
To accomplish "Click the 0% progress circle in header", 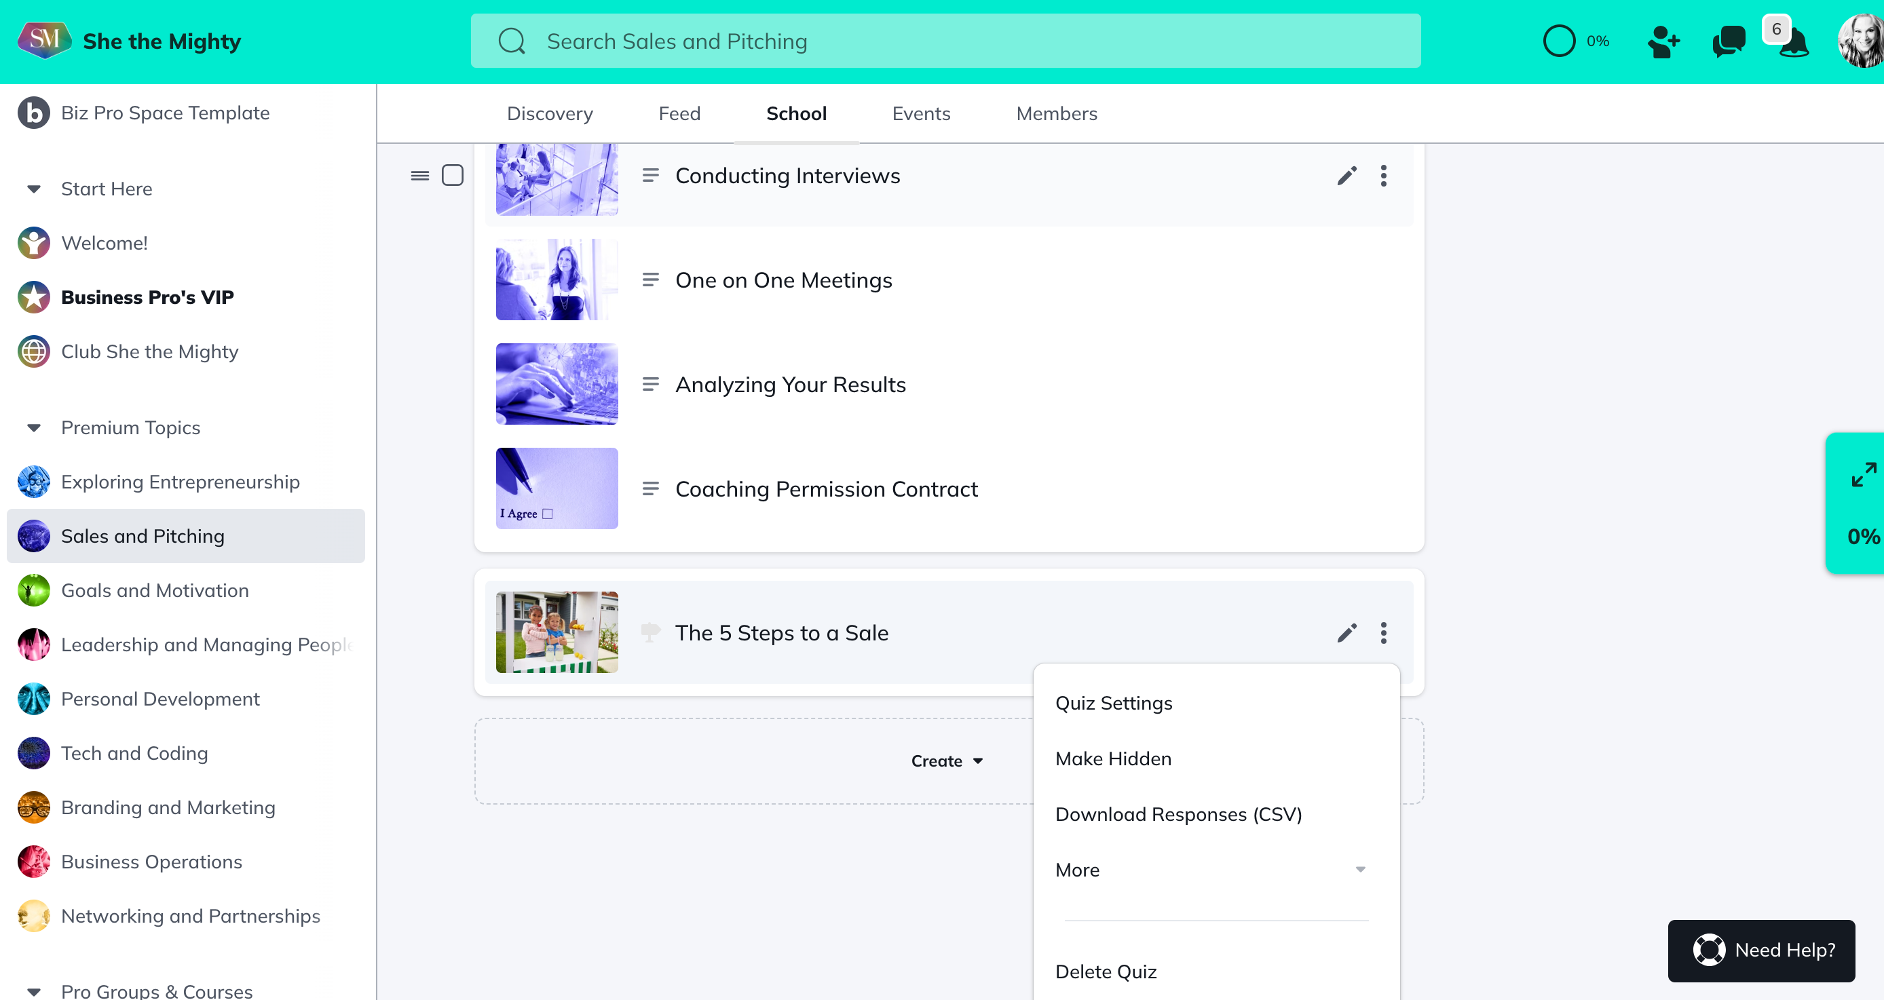I will [1558, 41].
